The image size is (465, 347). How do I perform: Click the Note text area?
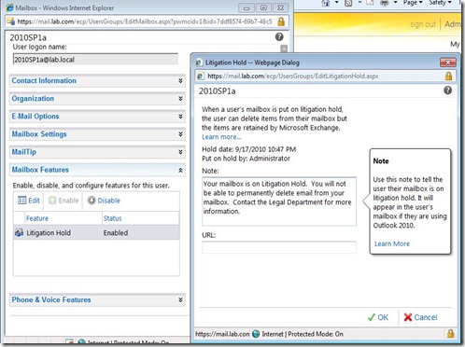pos(279,201)
